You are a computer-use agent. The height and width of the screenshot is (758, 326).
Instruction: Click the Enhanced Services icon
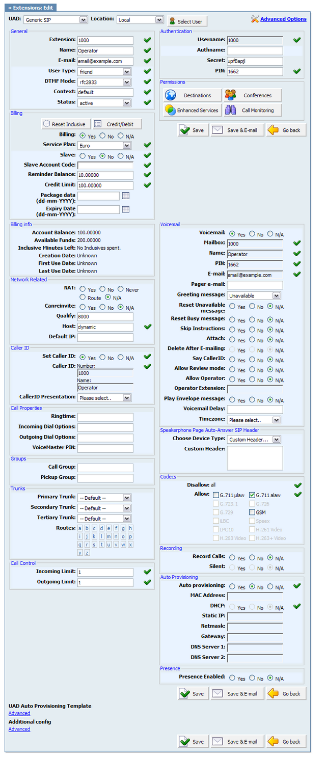point(171,110)
